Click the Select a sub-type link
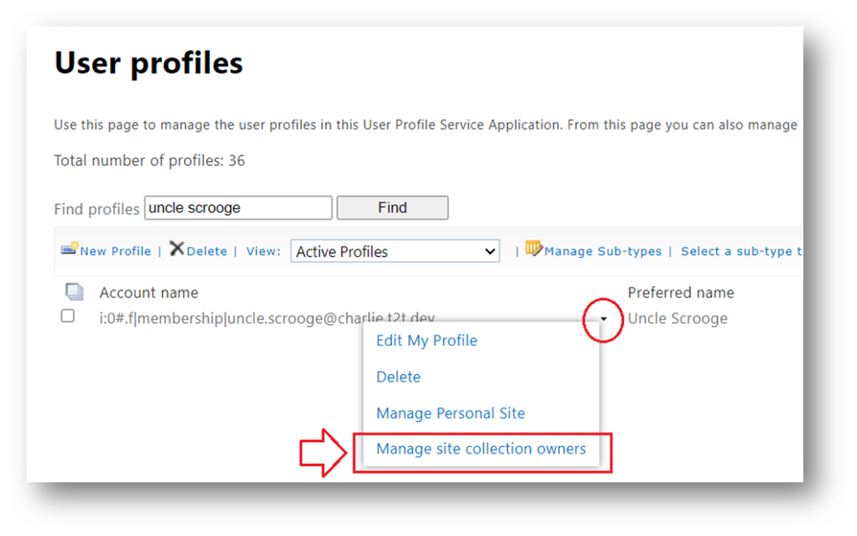 pyautogui.click(x=741, y=251)
